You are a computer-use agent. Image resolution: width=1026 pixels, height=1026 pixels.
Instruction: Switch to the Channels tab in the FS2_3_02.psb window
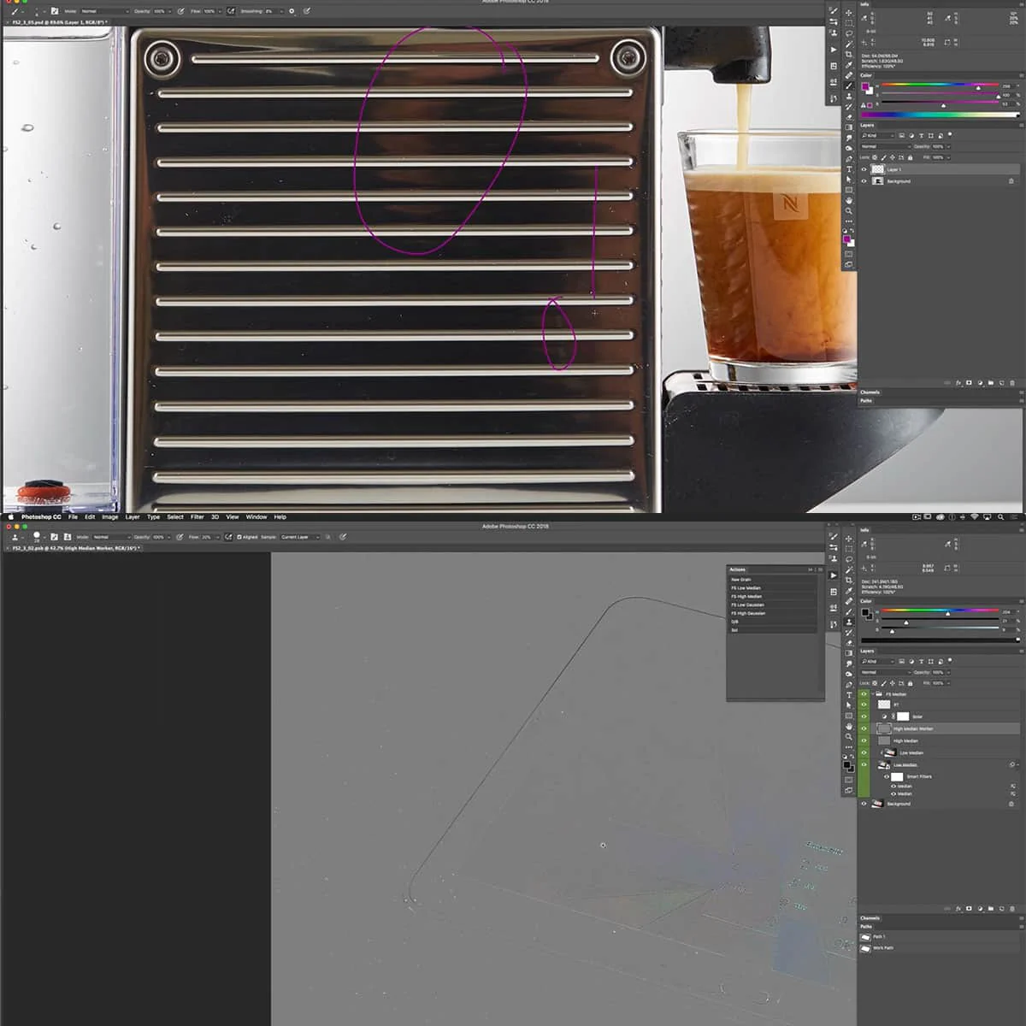[870, 918]
